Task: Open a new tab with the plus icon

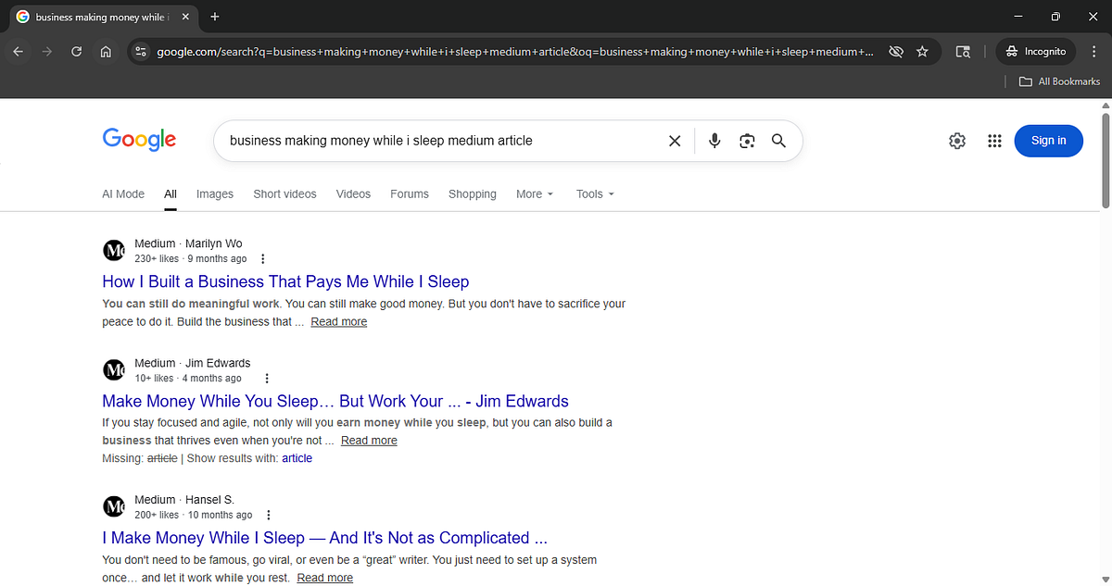Action: point(215,17)
